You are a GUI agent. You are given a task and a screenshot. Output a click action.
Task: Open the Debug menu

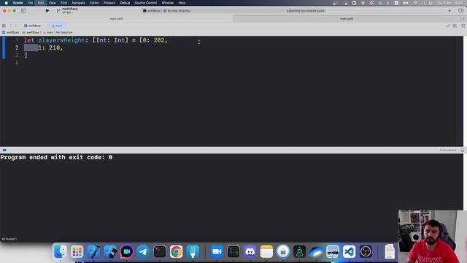click(125, 3)
